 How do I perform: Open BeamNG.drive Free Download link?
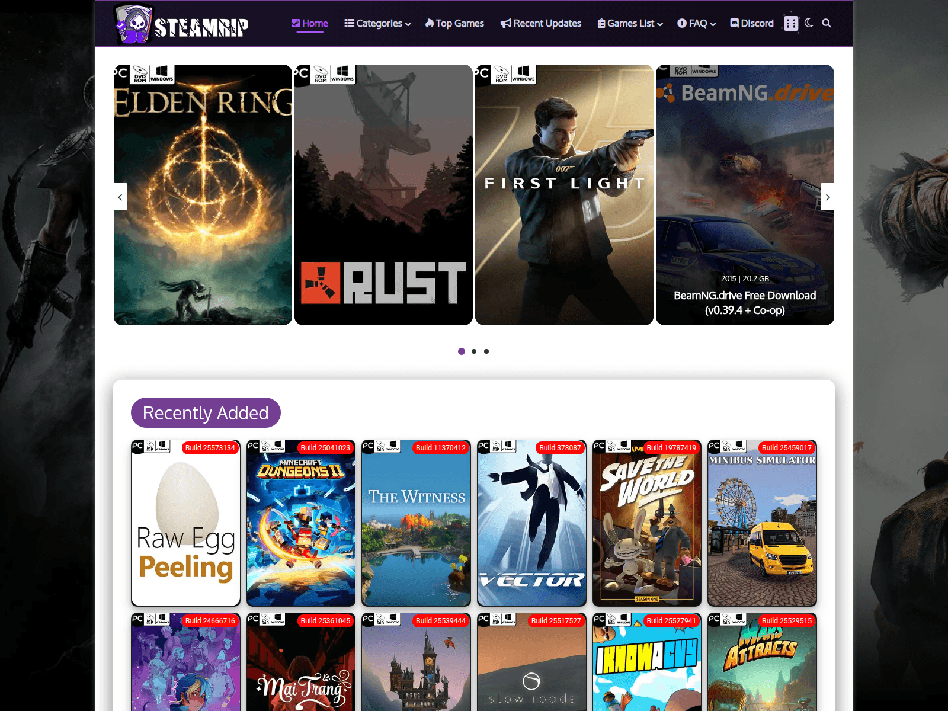pyautogui.click(x=745, y=303)
